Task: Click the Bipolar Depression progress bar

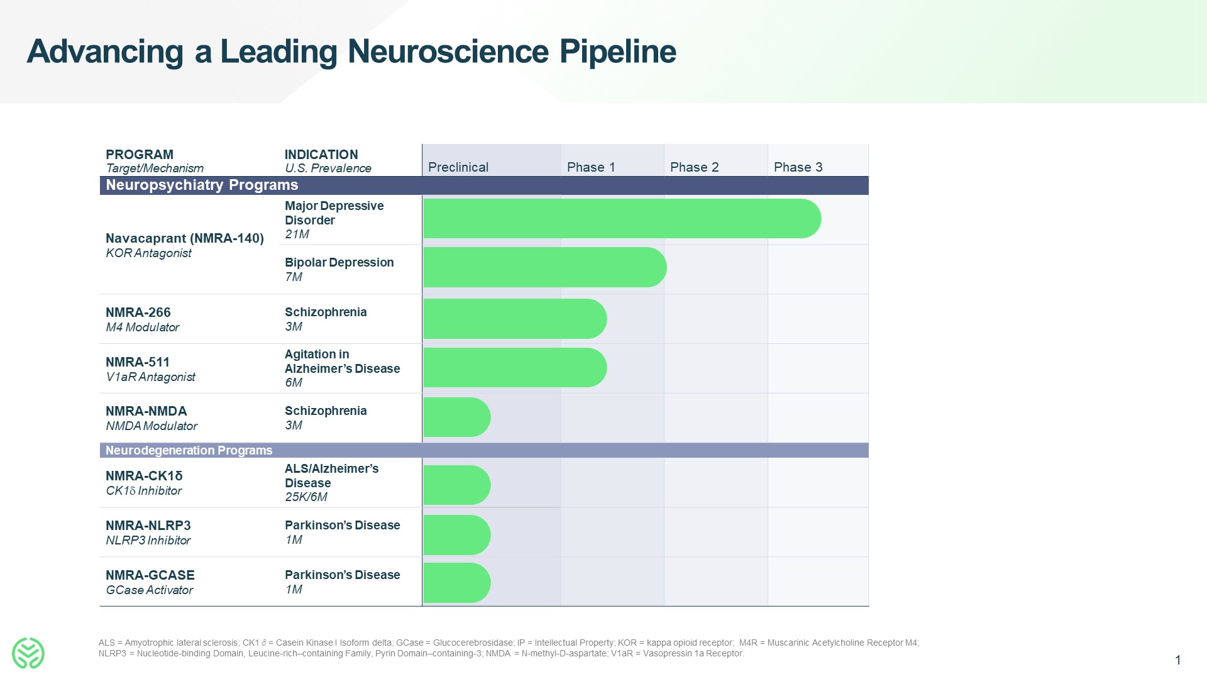Action: (x=544, y=267)
